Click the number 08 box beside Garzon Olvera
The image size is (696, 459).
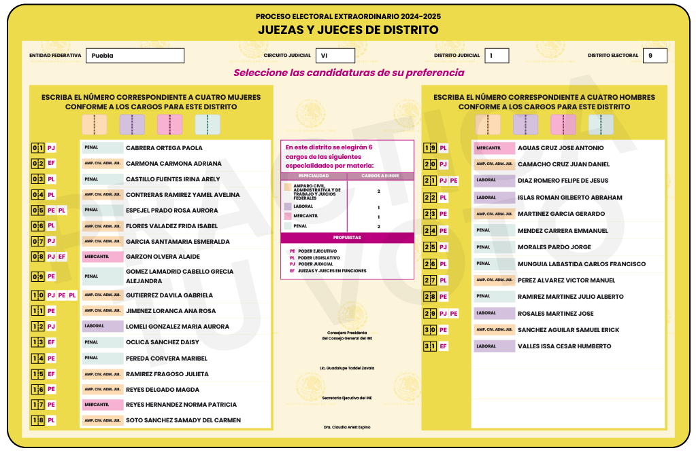pyautogui.click(x=37, y=257)
